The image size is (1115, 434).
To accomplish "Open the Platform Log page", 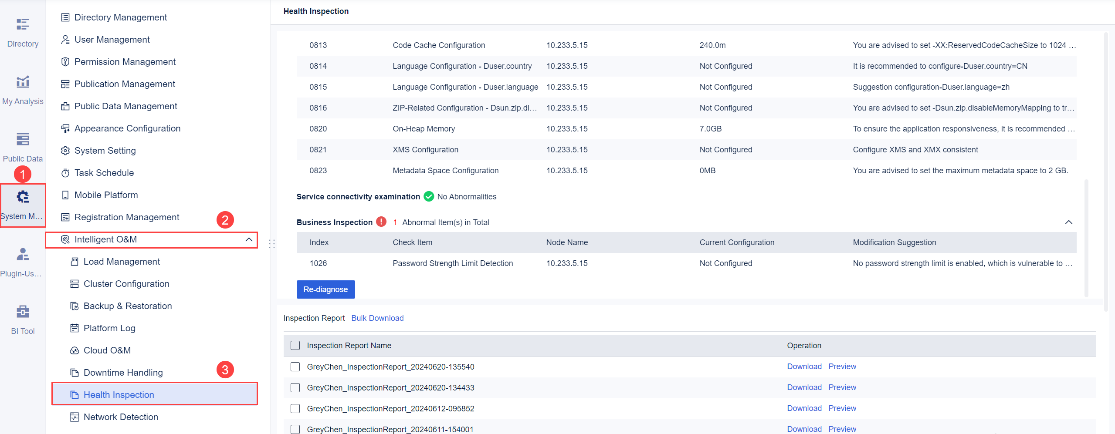I will [109, 328].
